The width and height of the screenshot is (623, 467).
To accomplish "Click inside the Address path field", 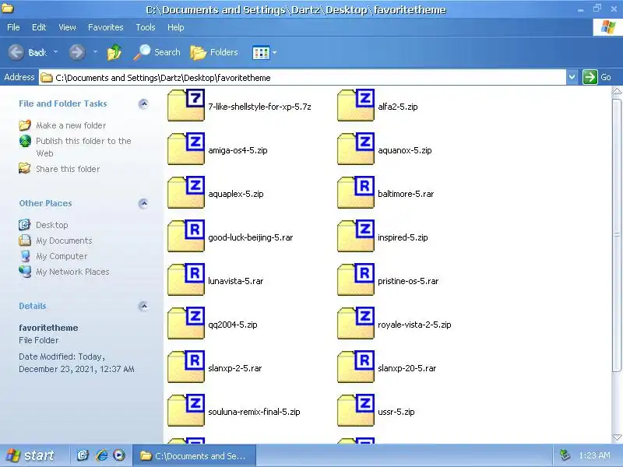I will (x=302, y=77).
